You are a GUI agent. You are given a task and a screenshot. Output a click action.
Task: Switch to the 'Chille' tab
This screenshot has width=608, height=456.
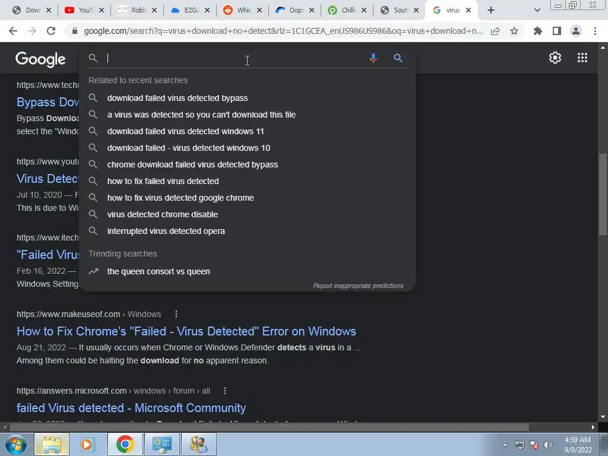(x=342, y=10)
